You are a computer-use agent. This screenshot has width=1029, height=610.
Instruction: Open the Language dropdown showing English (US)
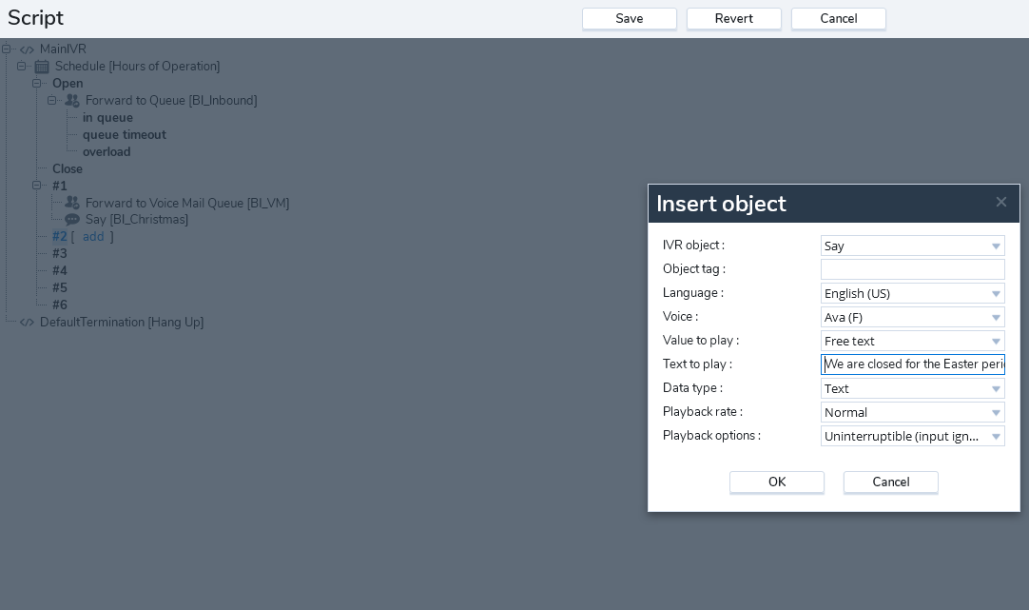click(912, 293)
